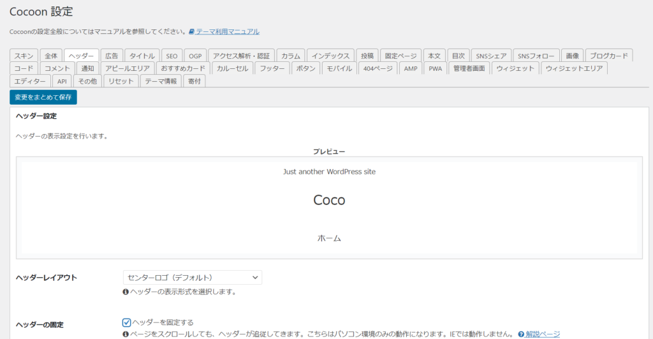Open the 解説ページ link
The height and width of the screenshot is (339, 653).
click(x=543, y=334)
